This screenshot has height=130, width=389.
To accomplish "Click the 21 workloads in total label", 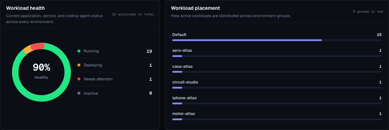I will coord(133,14).
